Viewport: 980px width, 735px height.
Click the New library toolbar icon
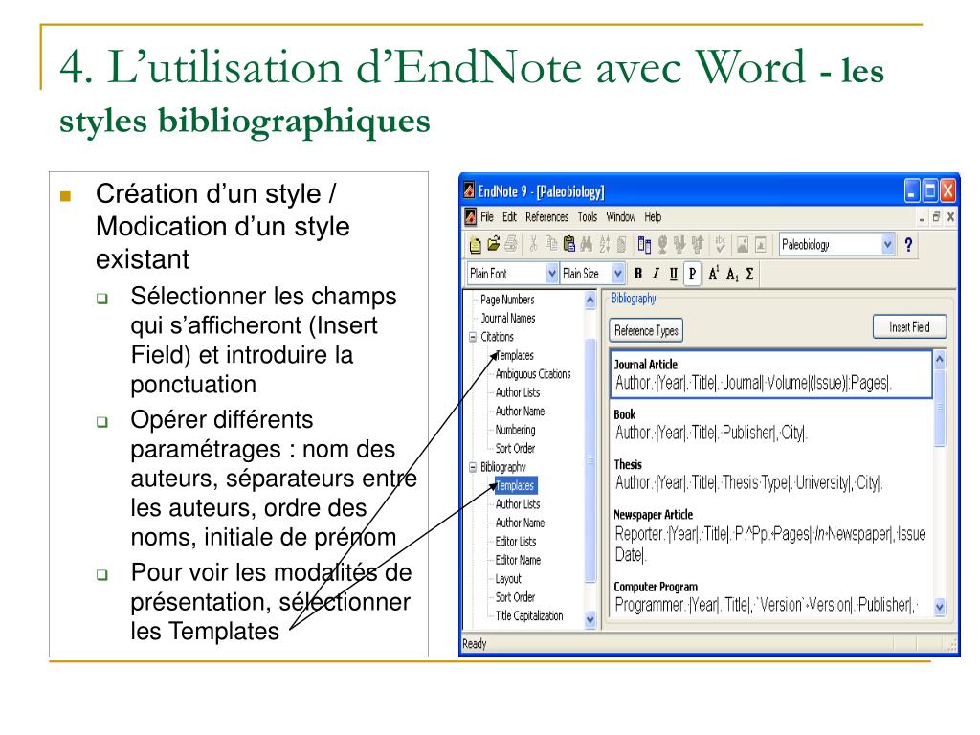pyautogui.click(x=475, y=244)
